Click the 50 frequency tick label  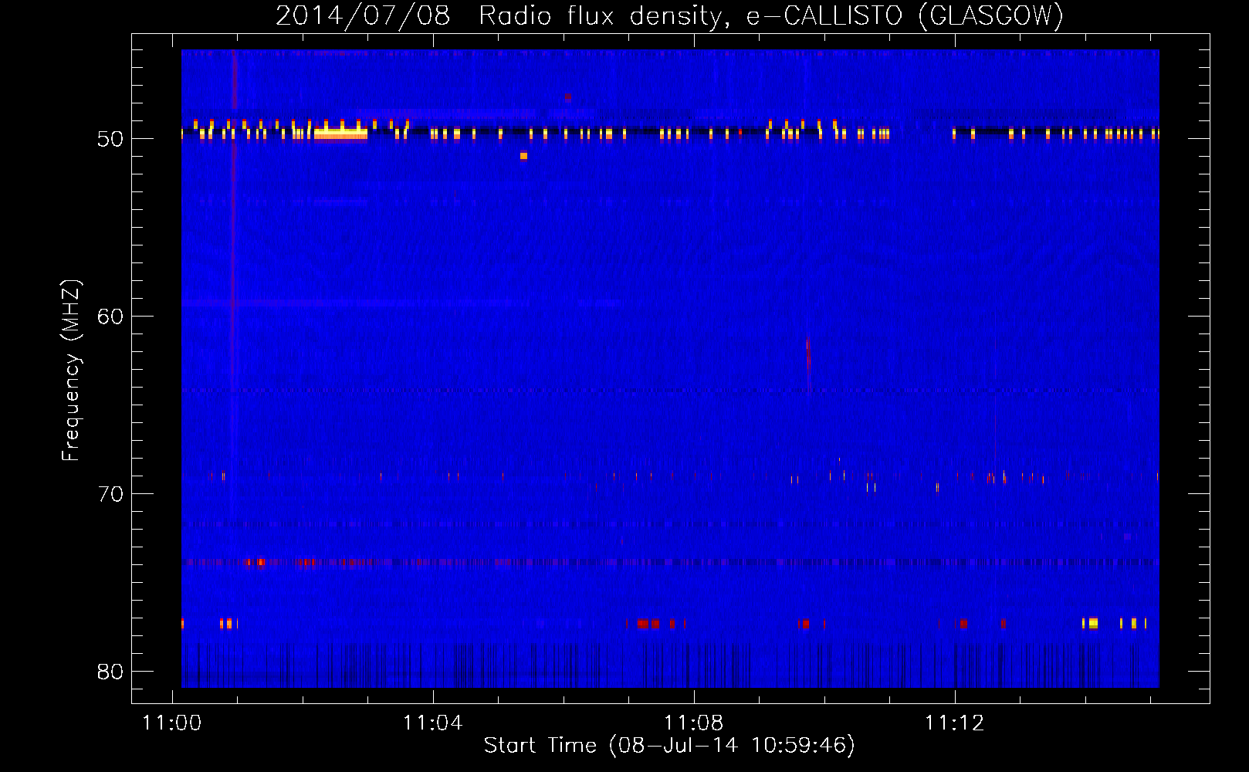click(x=110, y=139)
